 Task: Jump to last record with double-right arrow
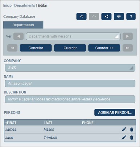point(128,48)
